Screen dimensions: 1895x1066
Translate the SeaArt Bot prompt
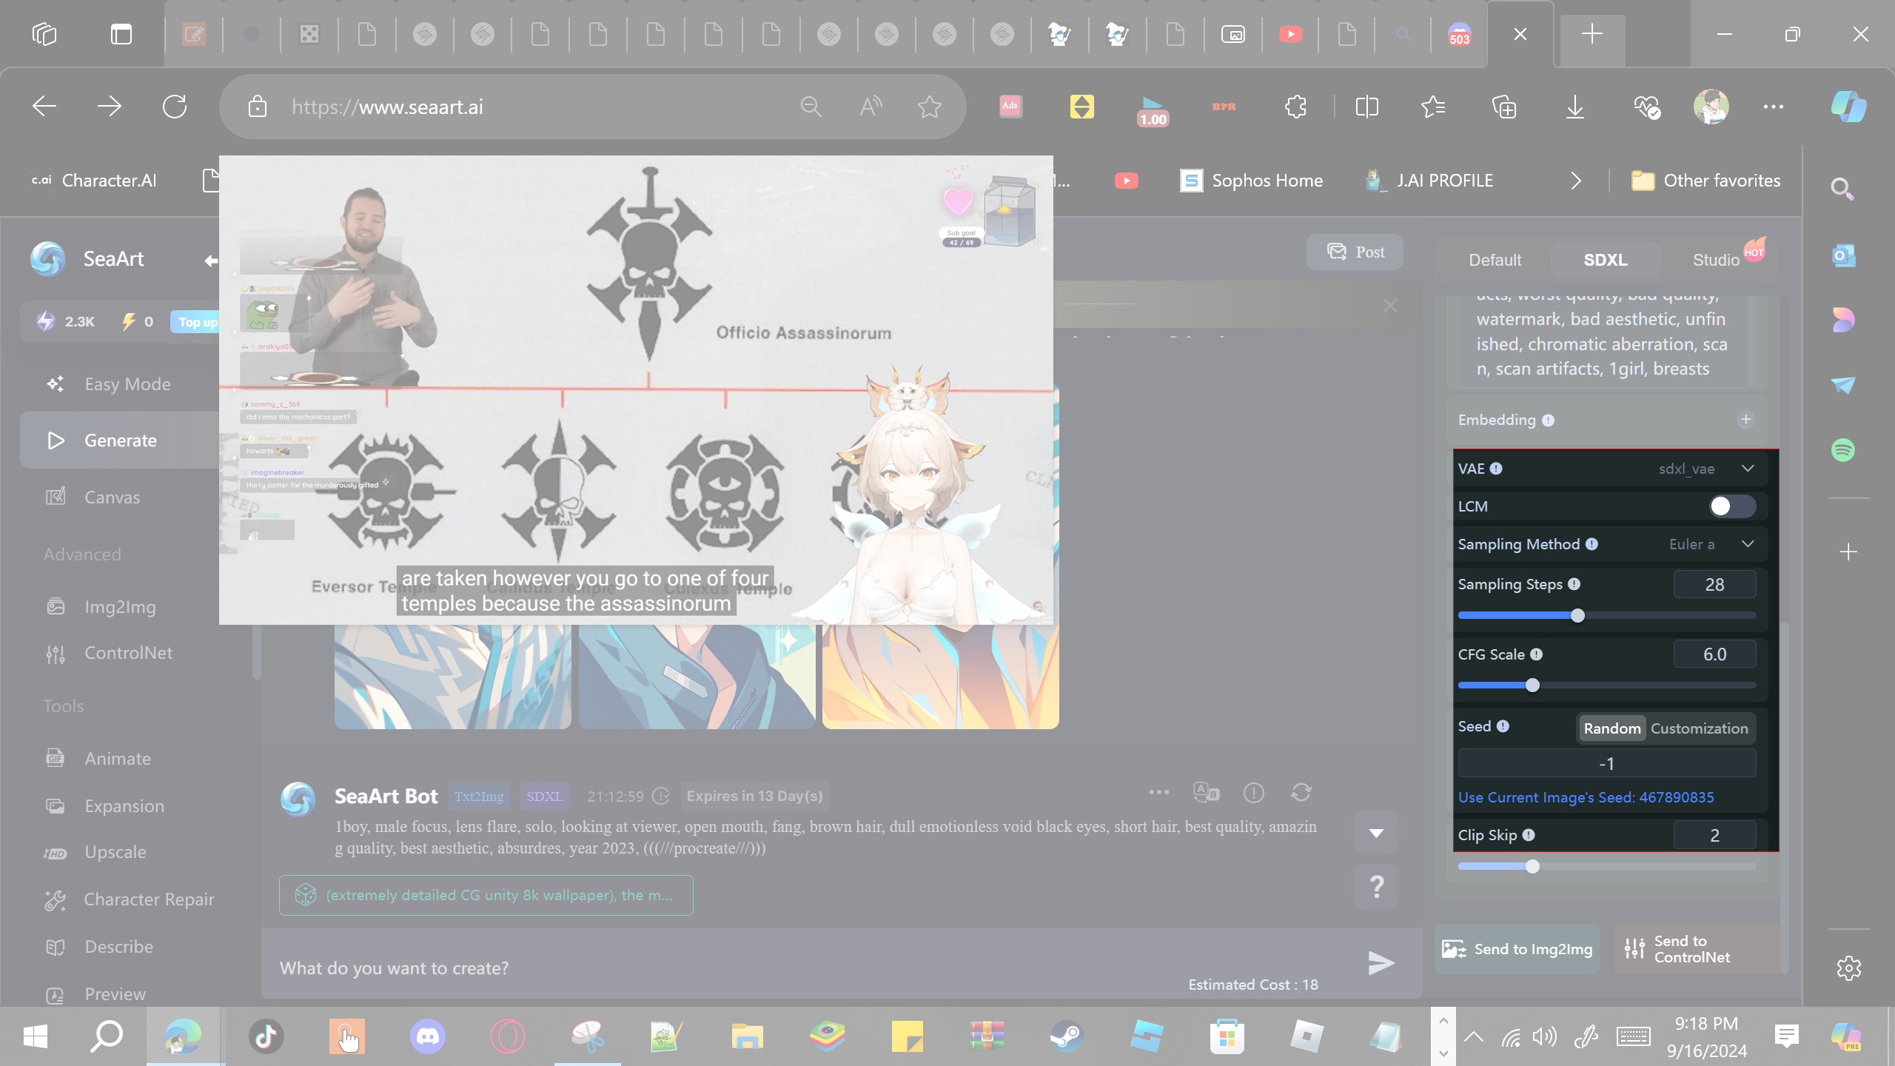pyautogui.click(x=1206, y=793)
